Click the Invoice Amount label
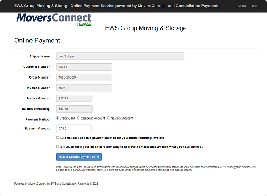 coord(38,98)
